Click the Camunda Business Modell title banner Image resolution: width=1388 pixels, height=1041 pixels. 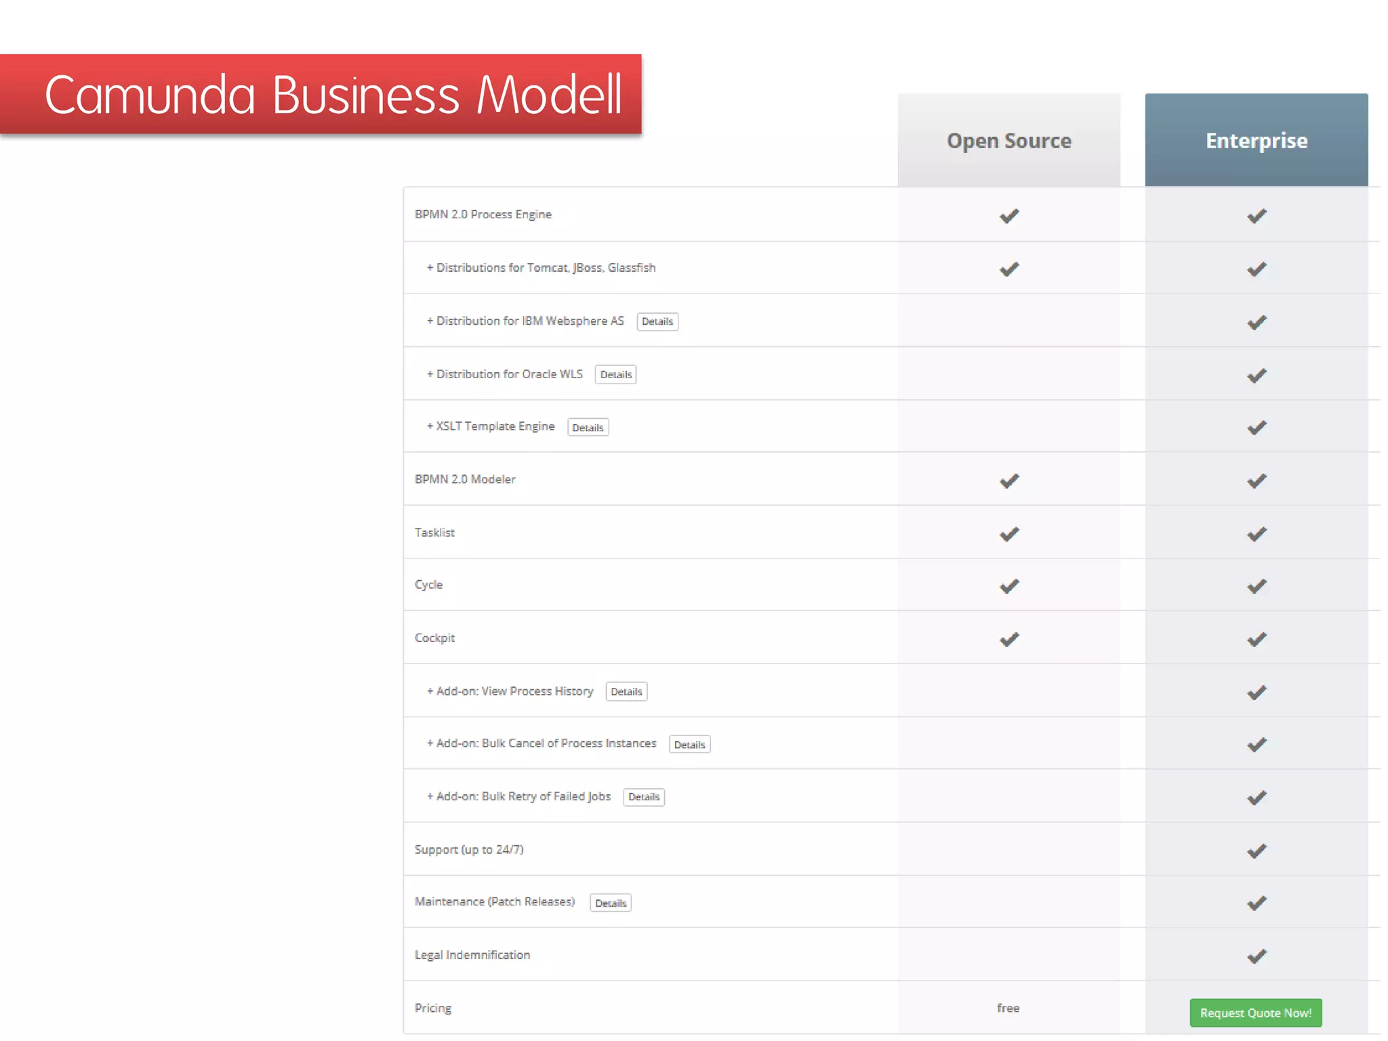click(321, 94)
